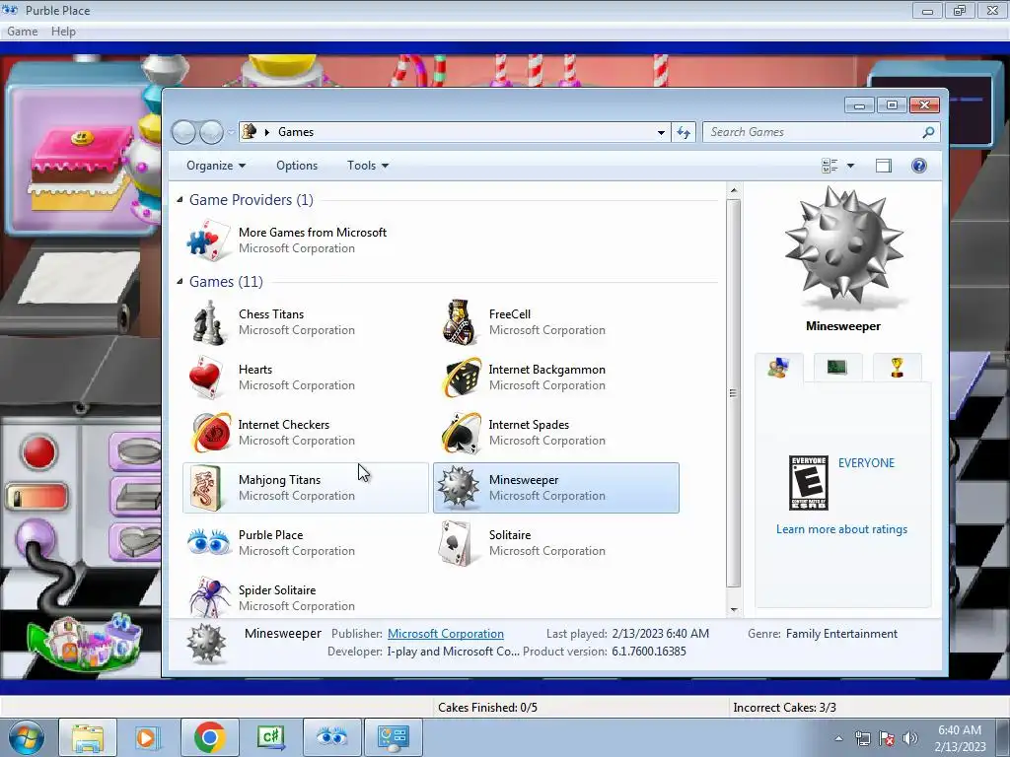Open Google Chrome from the taskbar
1010x757 pixels.
click(209, 737)
